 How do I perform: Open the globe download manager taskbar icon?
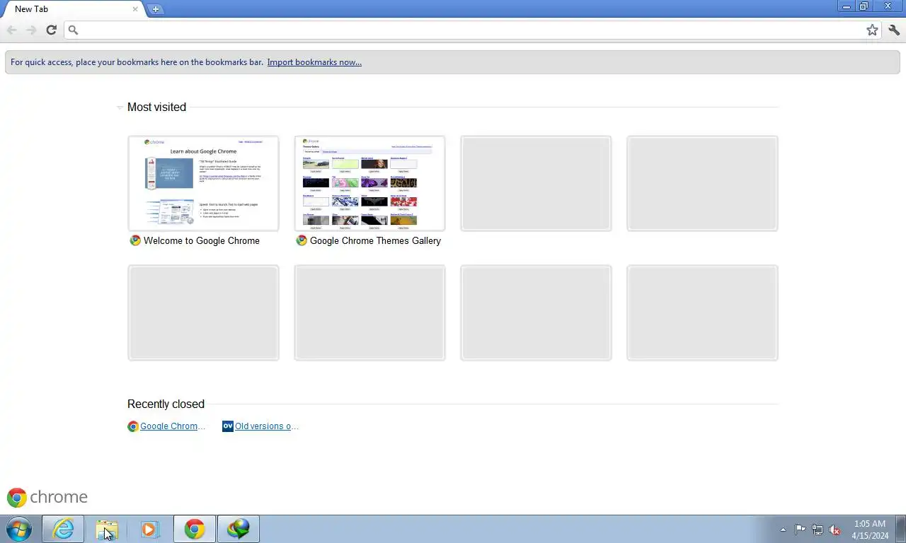pyautogui.click(x=239, y=529)
